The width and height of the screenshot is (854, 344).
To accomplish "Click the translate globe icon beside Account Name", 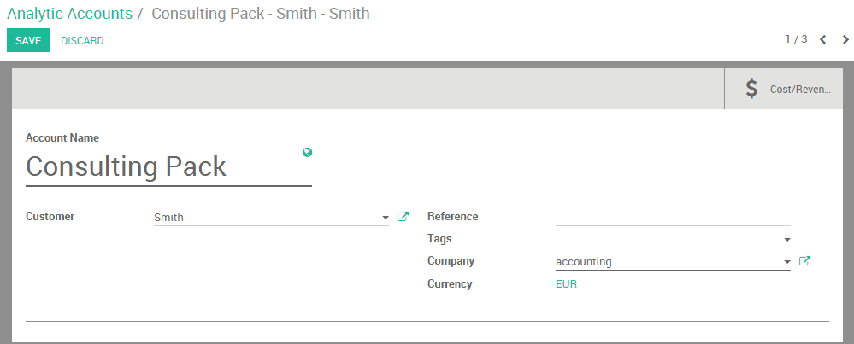I will pos(307,153).
